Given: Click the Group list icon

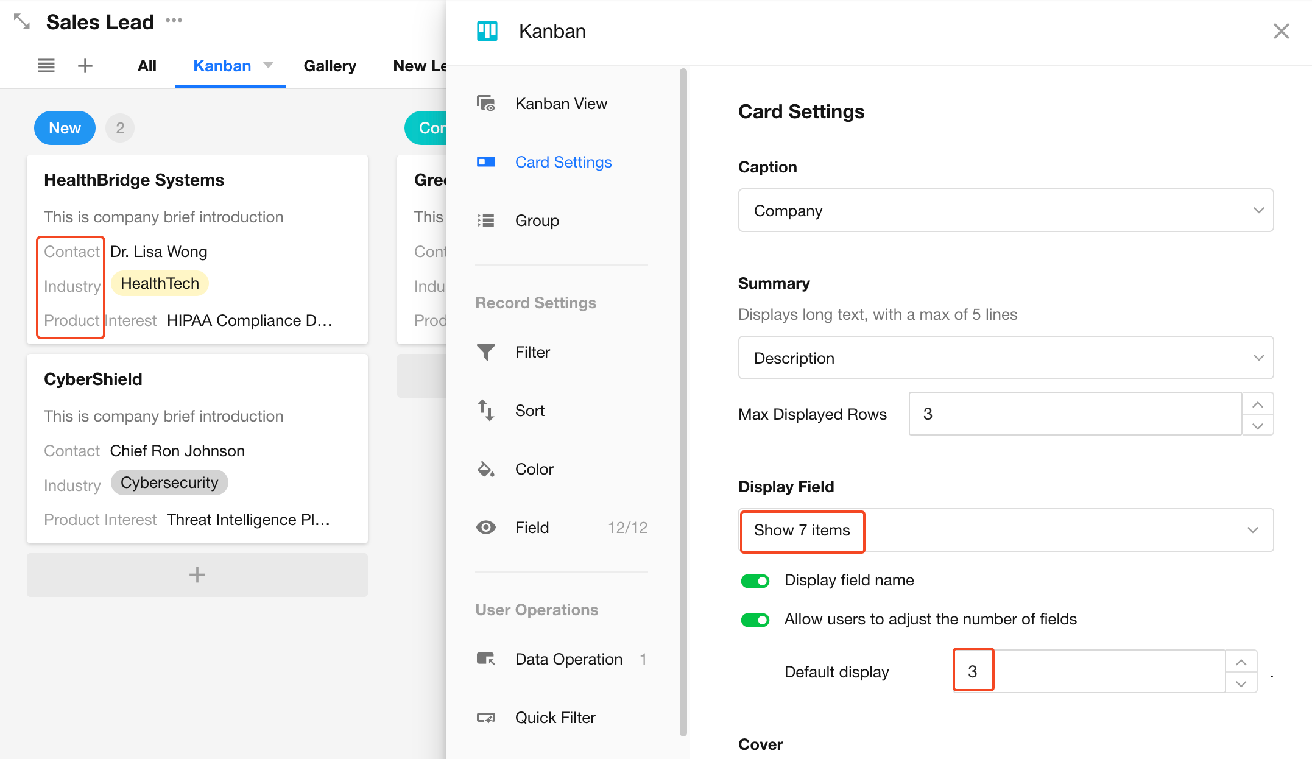Looking at the screenshot, I should (485, 221).
